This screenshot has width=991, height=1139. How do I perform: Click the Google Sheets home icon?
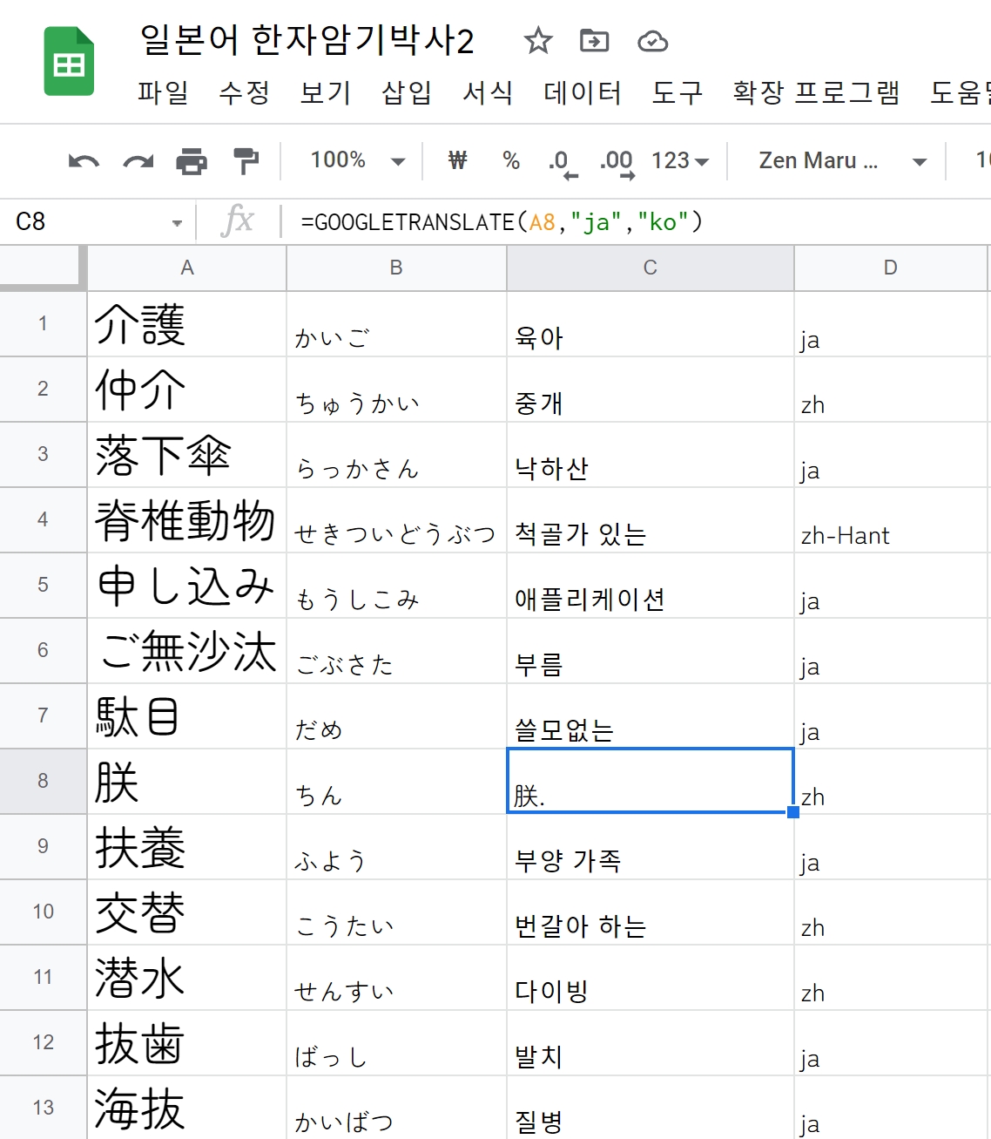pos(69,62)
